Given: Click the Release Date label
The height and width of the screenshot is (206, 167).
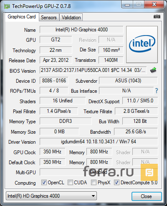Looking at the screenshot, I should [x=22, y=61].
